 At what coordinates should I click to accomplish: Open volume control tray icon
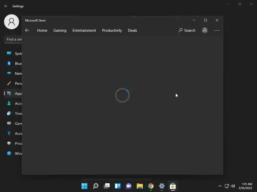pyautogui.click(x=233, y=186)
